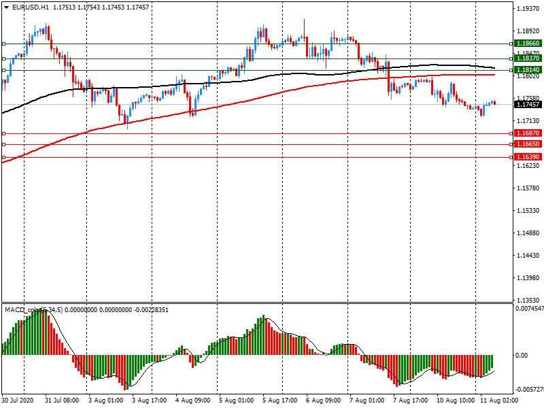544x408 pixels.
Task: Click the 31 Jul 08:00 time axis label
Action: [x=62, y=401]
